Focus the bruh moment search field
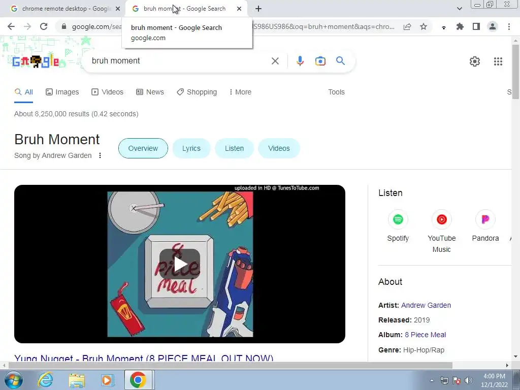 179,61
